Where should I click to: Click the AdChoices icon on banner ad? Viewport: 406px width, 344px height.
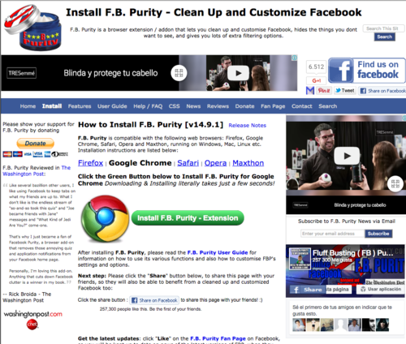(294, 58)
